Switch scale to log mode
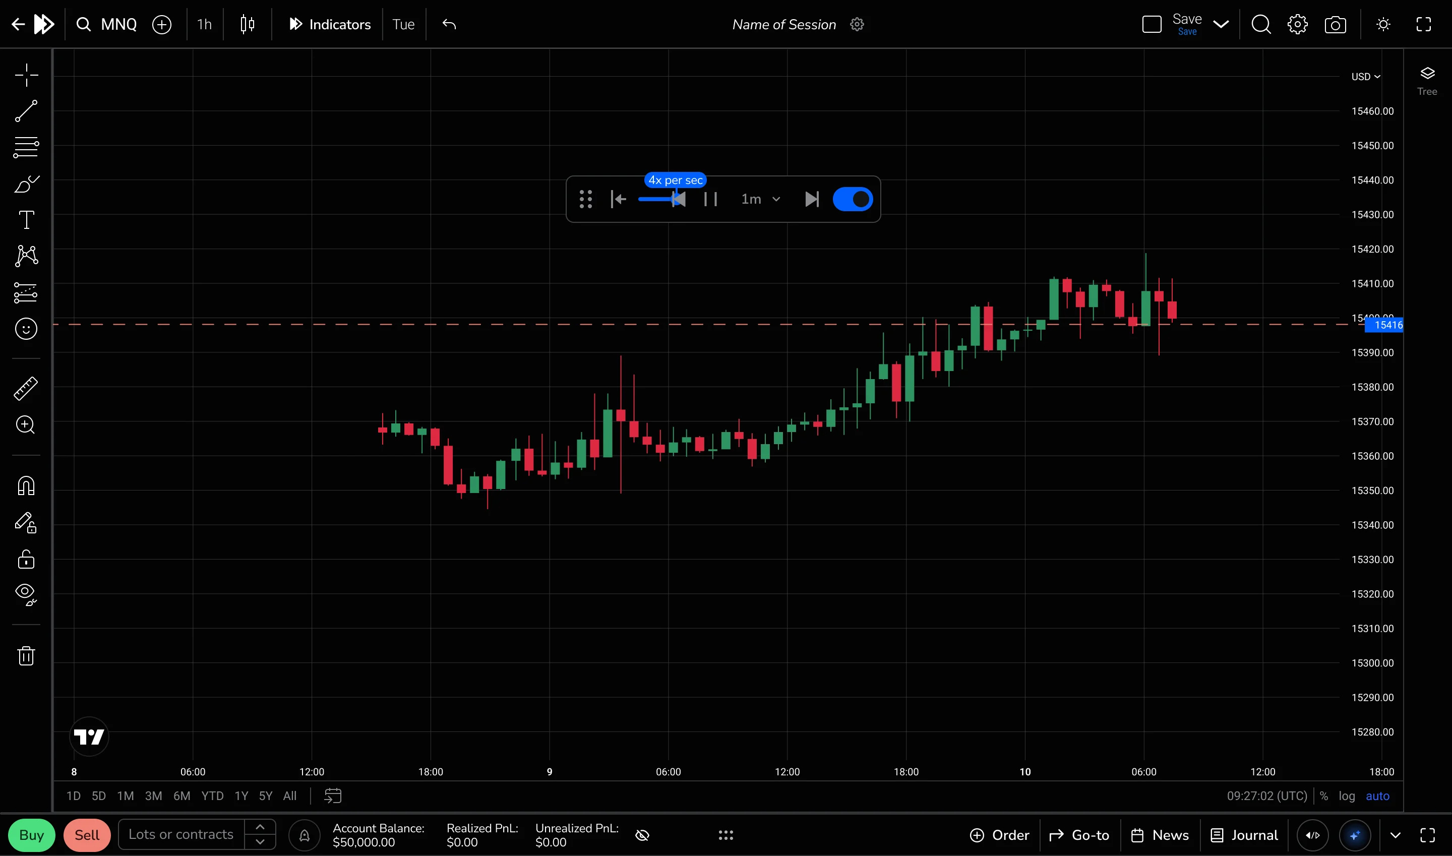This screenshot has height=856, width=1452. 1347,796
